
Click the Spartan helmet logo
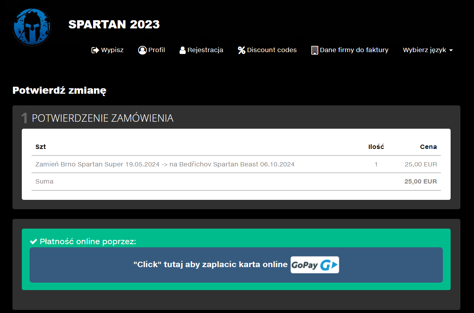pyautogui.click(x=32, y=27)
